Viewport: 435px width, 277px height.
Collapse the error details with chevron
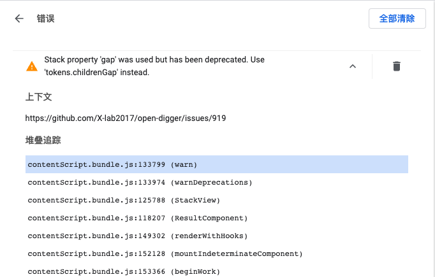click(x=353, y=66)
